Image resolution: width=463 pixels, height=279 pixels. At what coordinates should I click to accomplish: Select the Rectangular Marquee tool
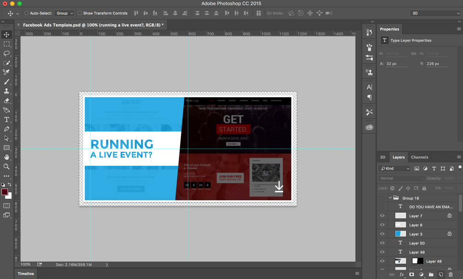click(x=6, y=44)
